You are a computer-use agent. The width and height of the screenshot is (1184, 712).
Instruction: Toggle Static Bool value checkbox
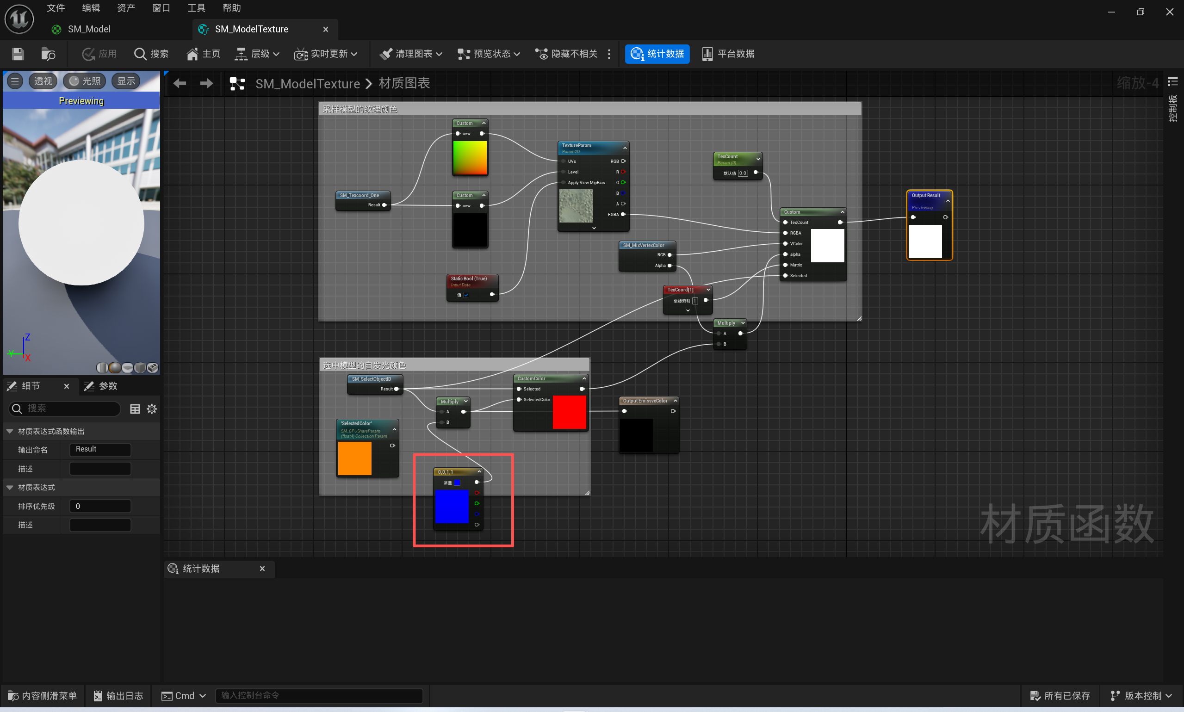tap(466, 295)
